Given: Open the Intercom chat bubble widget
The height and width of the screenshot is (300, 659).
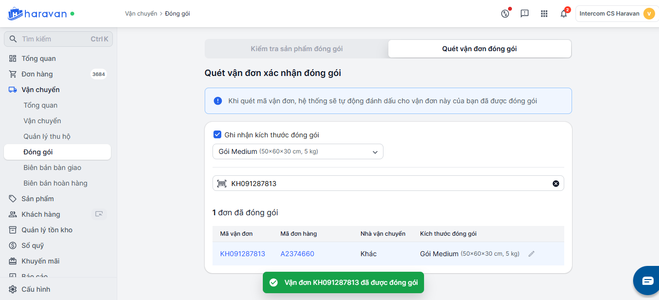Looking at the screenshot, I should pyautogui.click(x=647, y=281).
